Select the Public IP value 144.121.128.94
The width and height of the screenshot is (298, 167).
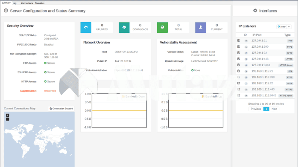pos(123,61)
